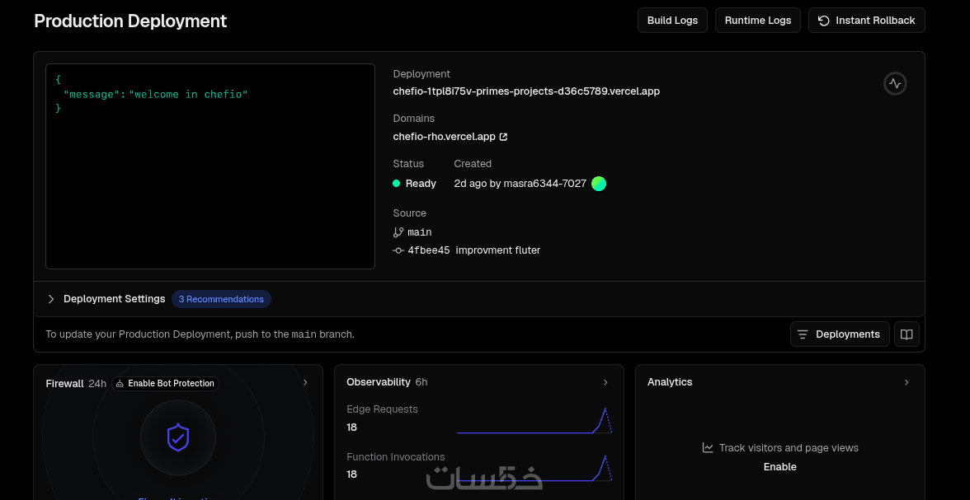Open the docs book icon
This screenshot has width=970, height=500.
pyautogui.click(x=906, y=334)
